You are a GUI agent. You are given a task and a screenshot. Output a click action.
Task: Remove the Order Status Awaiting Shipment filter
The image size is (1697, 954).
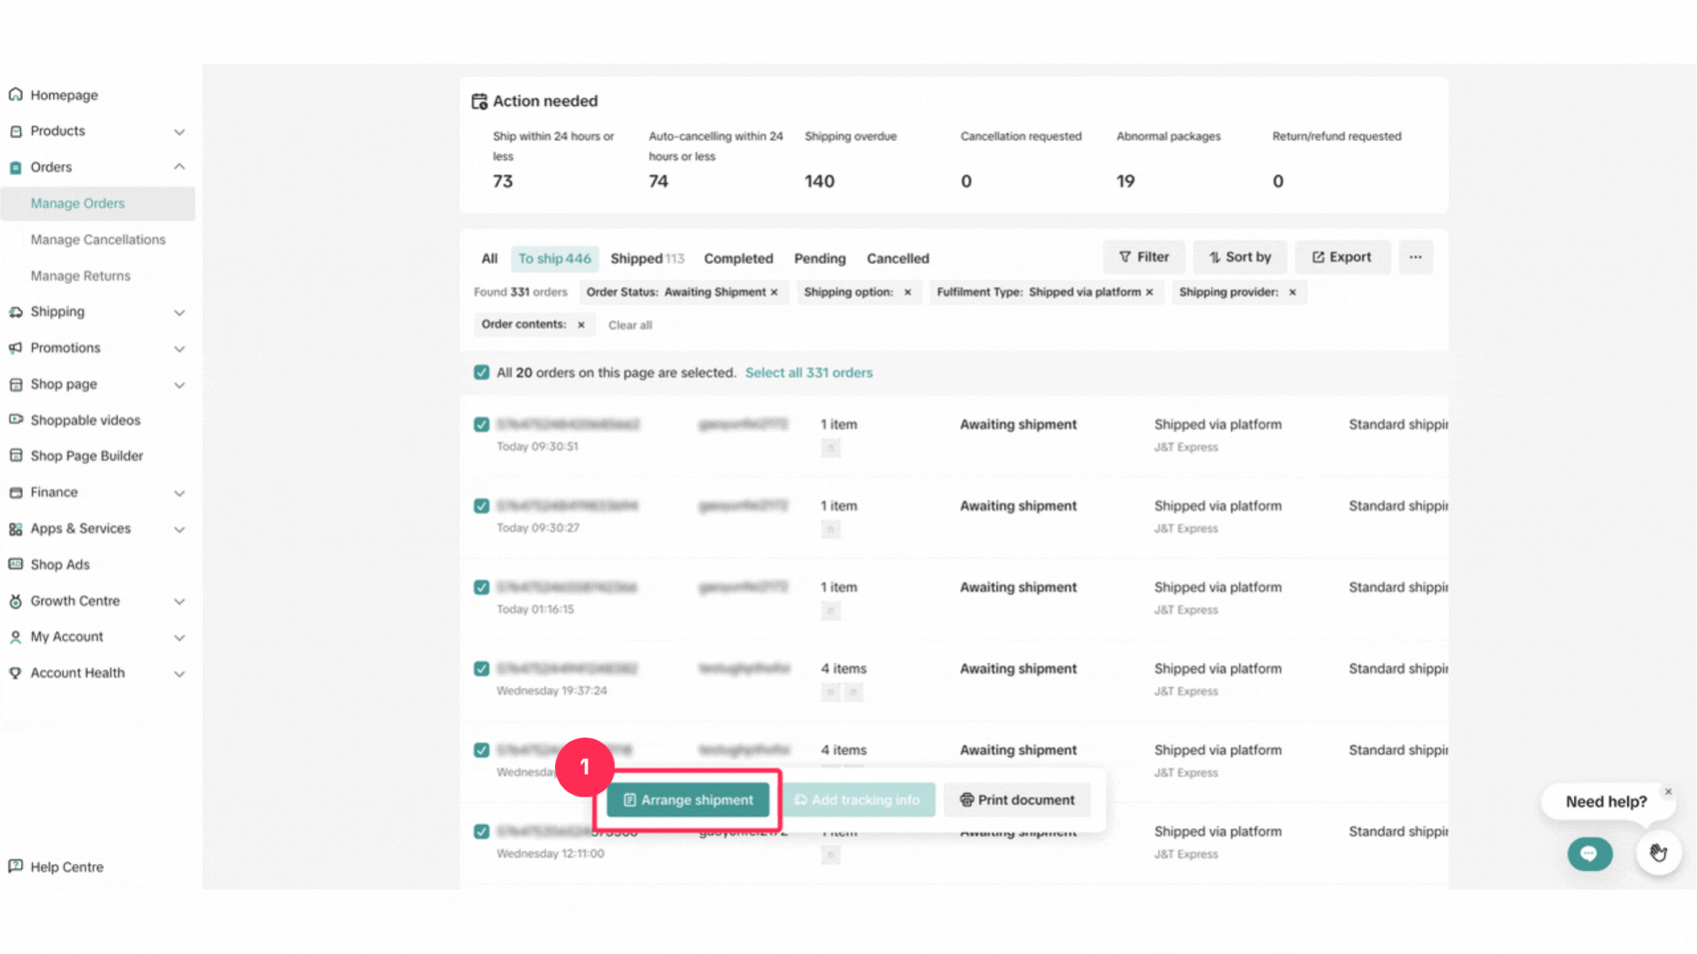pos(774,292)
